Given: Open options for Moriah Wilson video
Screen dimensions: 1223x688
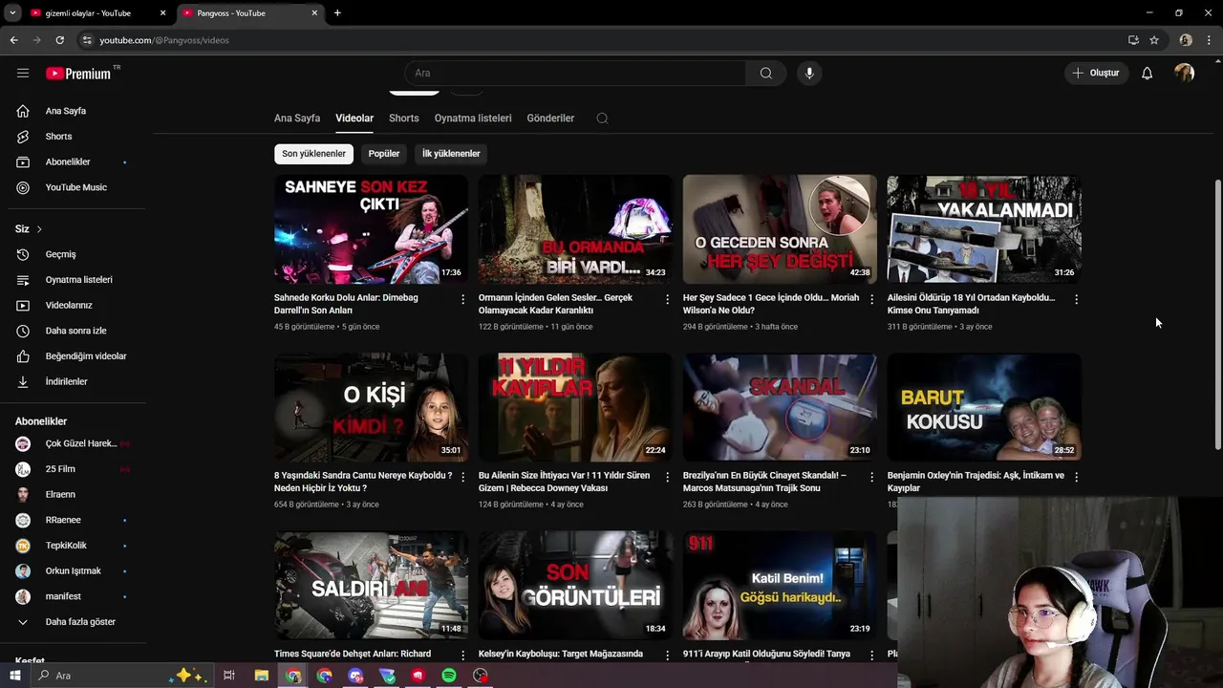Looking at the screenshot, I should 872,299.
